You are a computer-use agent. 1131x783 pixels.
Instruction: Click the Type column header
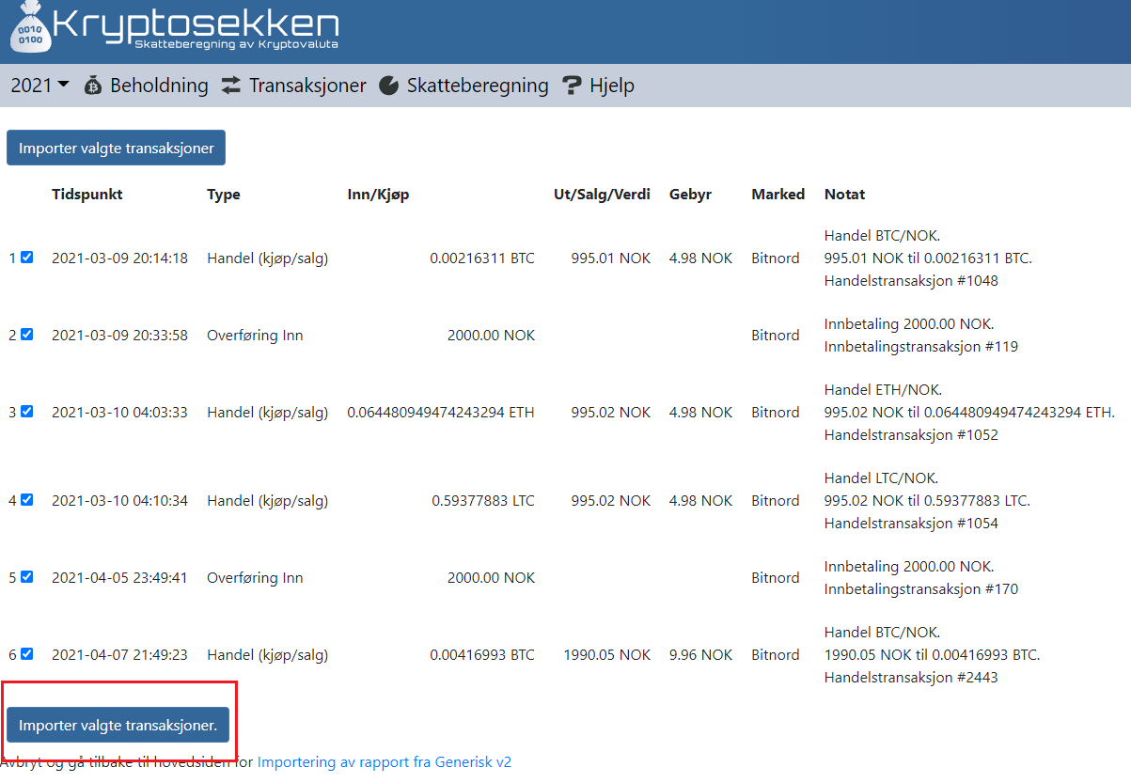point(224,195)
